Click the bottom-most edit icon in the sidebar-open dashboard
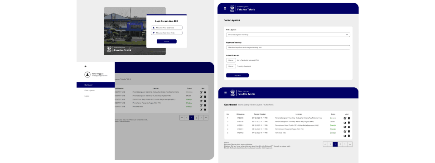The image size is (435, 163). pyautogui.click(x=201, y=110)
